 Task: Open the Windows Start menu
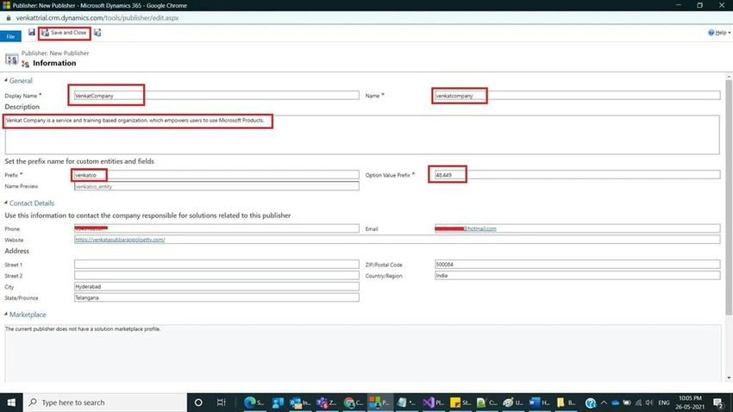pos(11,403)
